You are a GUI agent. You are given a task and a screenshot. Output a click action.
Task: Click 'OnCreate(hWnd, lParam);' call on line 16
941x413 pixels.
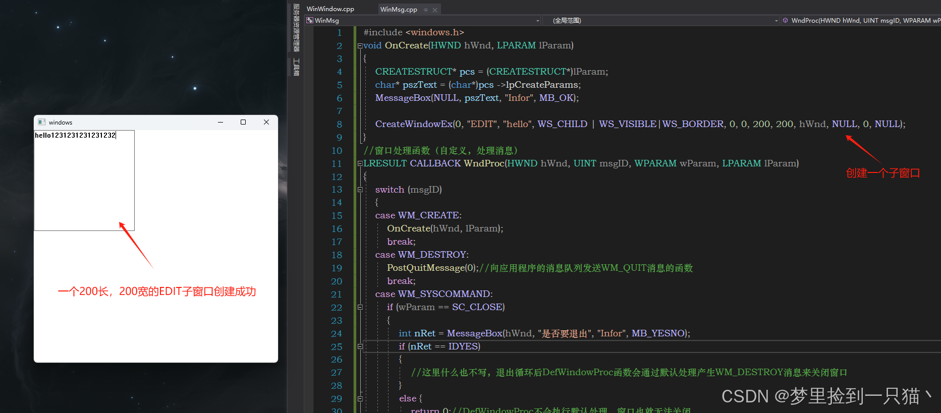tap(445, 228)
